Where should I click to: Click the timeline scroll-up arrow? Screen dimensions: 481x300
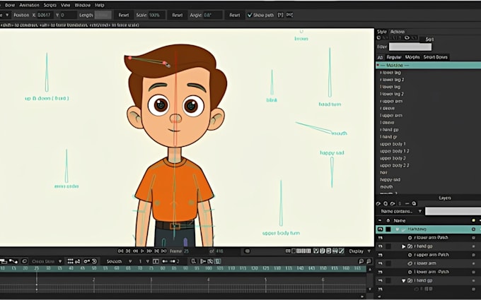tap(370, 270)
